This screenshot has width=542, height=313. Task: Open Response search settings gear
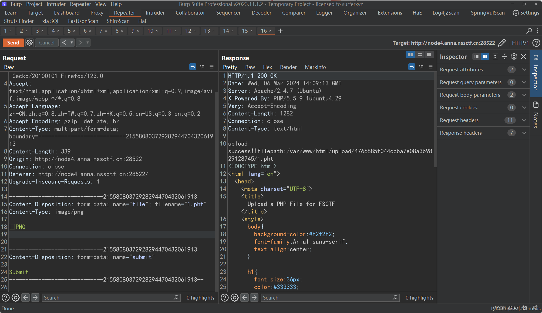tap(235, 297)
